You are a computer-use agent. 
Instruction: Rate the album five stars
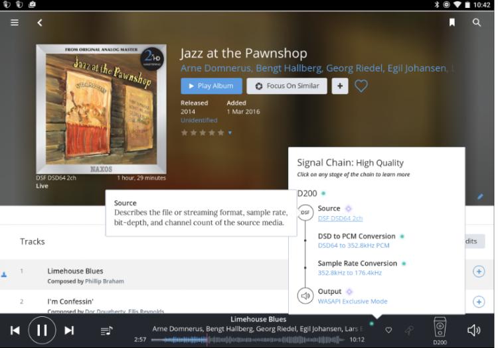click(220, 133)
